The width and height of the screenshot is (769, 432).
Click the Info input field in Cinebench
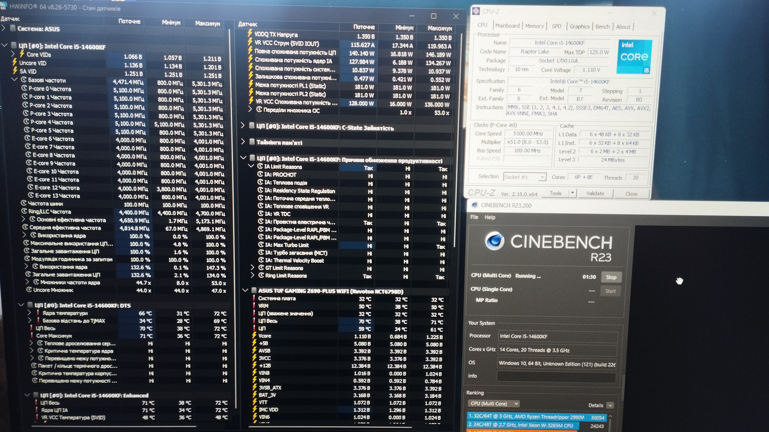coord(556,377)
